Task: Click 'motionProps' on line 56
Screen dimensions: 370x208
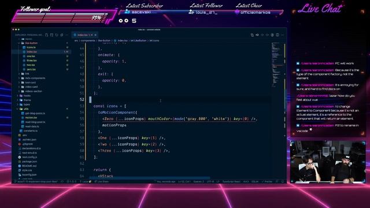Action: coord(114,125)
